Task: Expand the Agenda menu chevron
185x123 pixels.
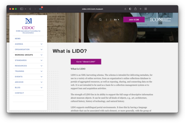Action: [x=42, y=44]
